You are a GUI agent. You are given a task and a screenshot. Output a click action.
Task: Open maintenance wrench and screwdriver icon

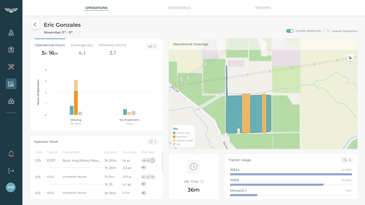(11, 67)
